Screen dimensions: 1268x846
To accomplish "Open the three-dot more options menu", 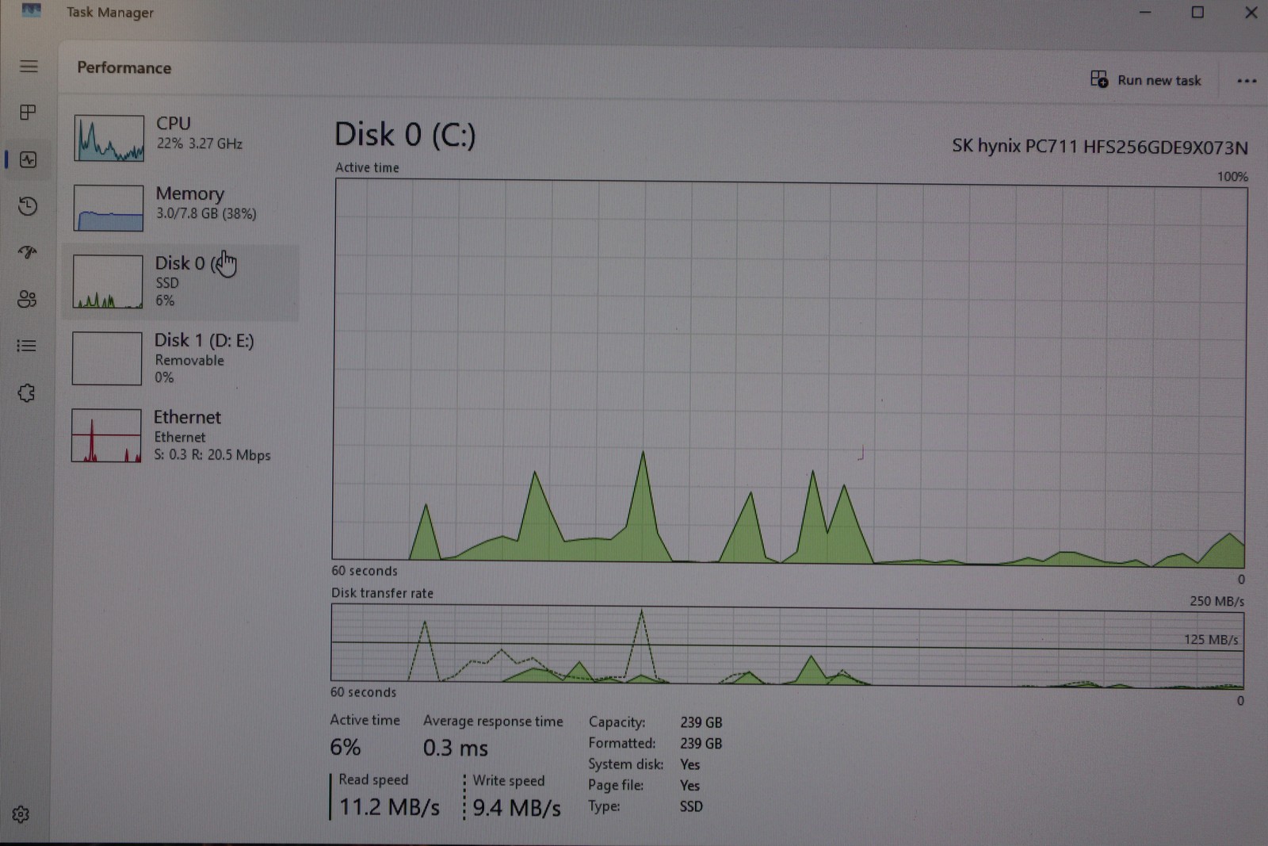I will (1247, 81).
